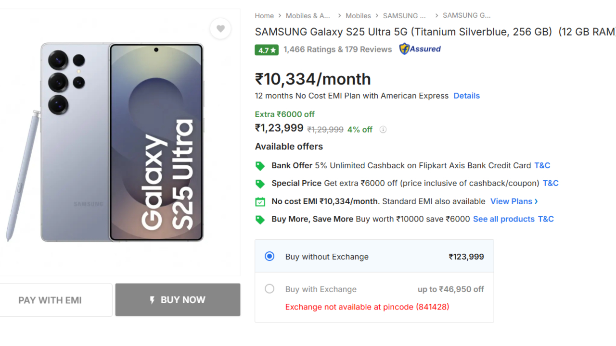Select Buy without Exchange option

pyautogui.click(x=269, y=256)
